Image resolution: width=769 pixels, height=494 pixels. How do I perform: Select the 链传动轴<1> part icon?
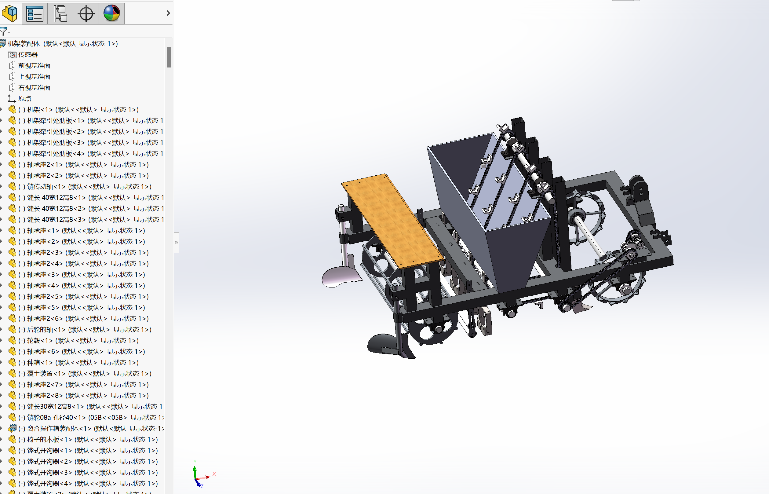coord(12,187)
